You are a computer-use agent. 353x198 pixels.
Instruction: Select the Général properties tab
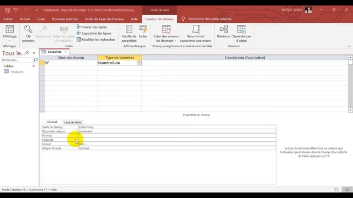pyautogui.click(x=52, y=122)
